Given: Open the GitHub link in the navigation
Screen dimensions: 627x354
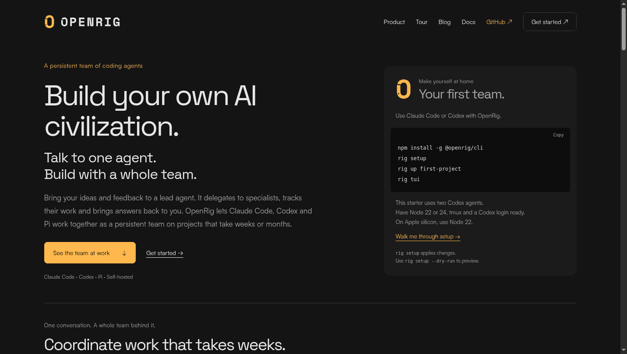Looking at the screenshot, I should click(x=499, y=22).
